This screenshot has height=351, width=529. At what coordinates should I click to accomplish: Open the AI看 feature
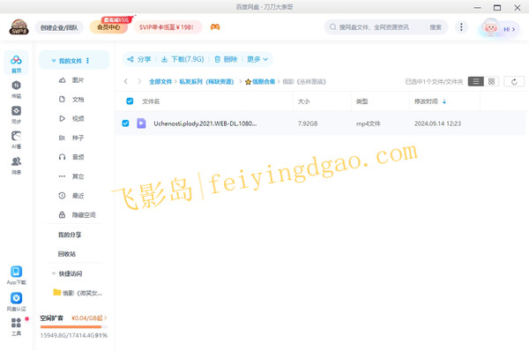(x=16, y=139)
